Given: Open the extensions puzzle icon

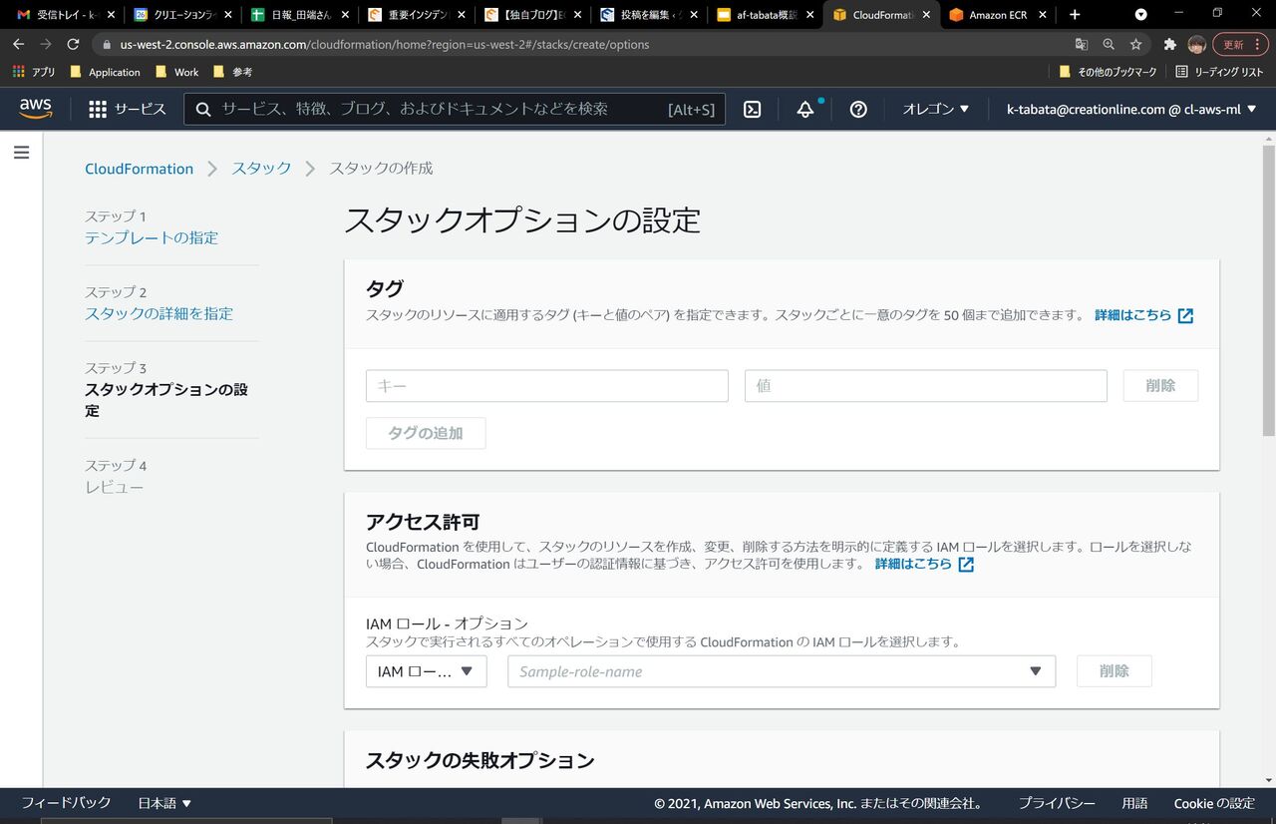Looking at the screenshot, I should point(1170,44).
